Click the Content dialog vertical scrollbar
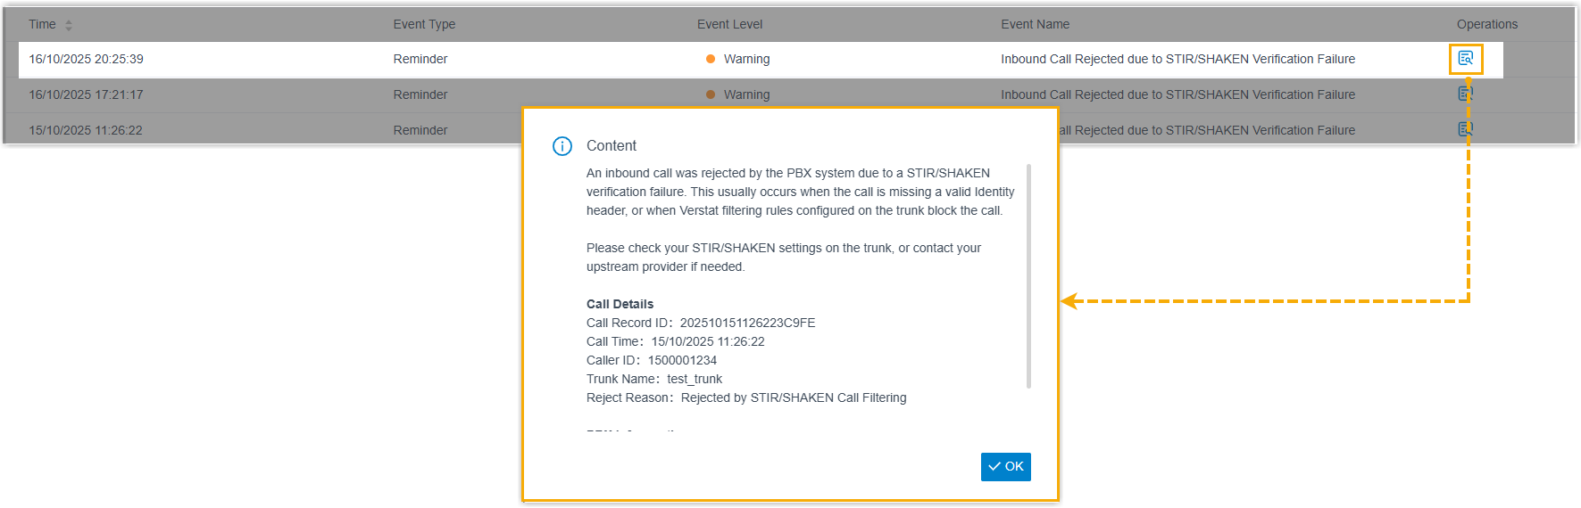1581x508 pixels. (x=1028, y=276)
